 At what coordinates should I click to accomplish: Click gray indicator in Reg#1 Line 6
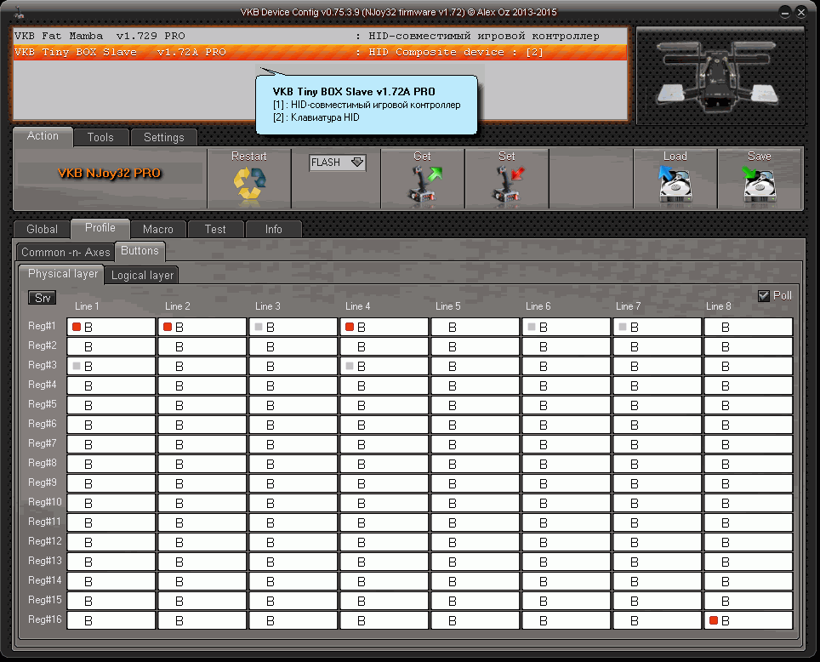[x=532, y=327]
